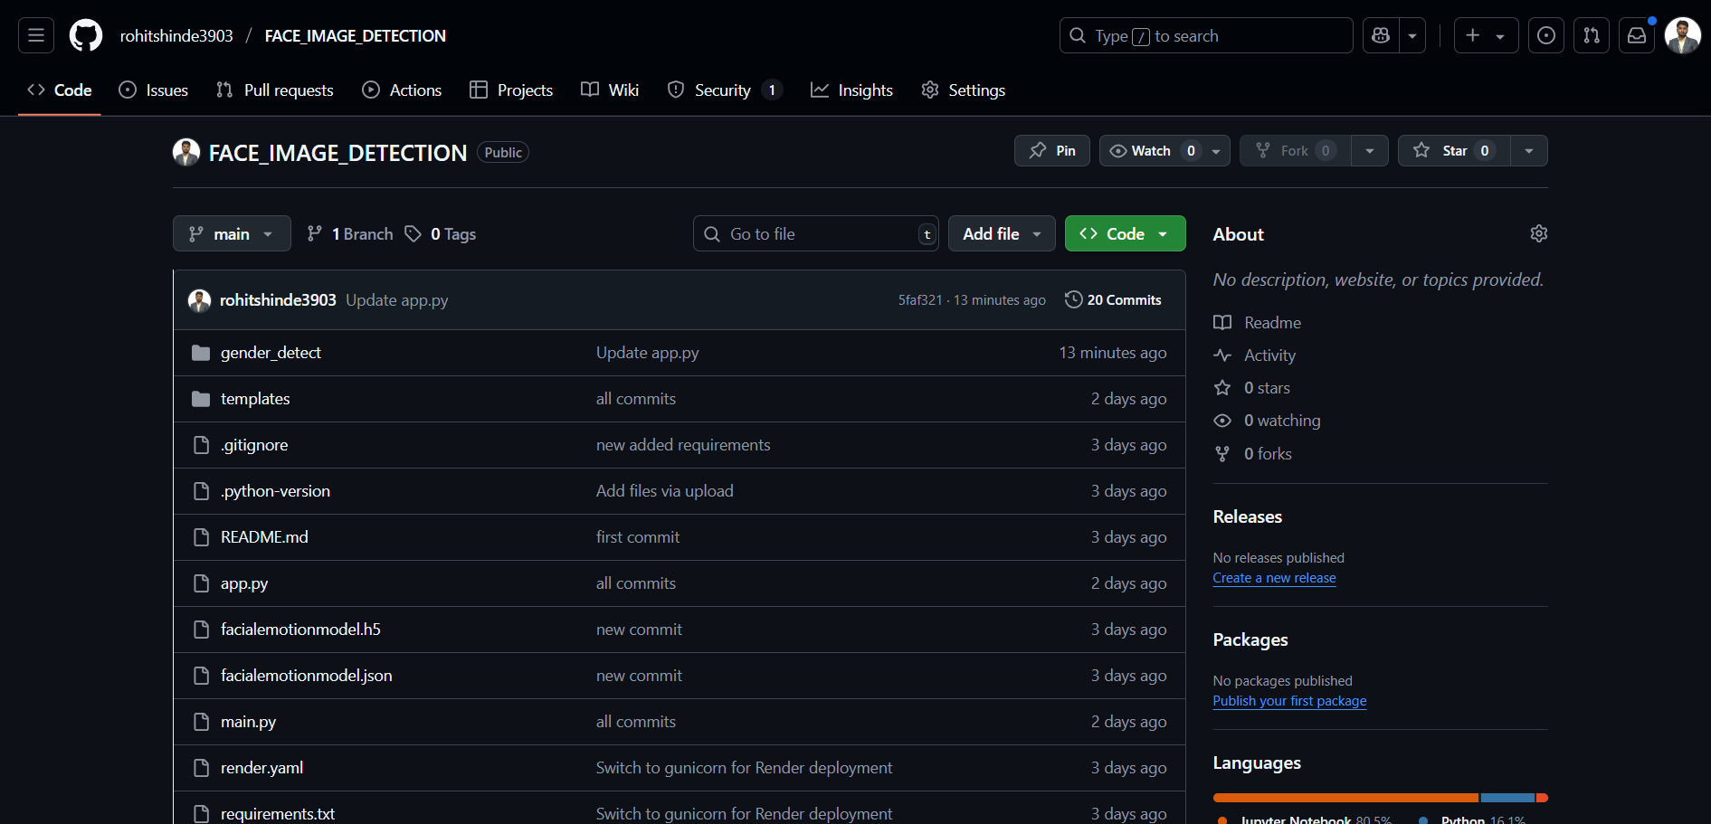
Task: Open the user profile avatar menu
Action: [1682, 35]
